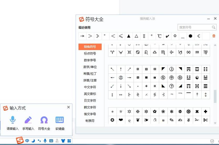
Task: Click the scrollbar up arrow in symbol list
Action: [215, 45]
